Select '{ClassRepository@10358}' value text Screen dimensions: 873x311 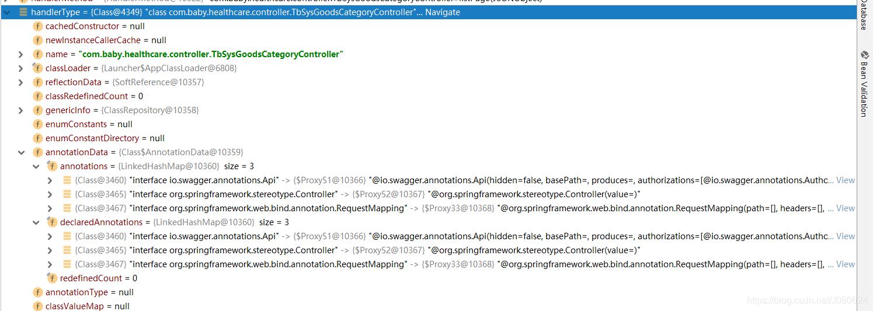pyautogui.click(x=149, y=110)
